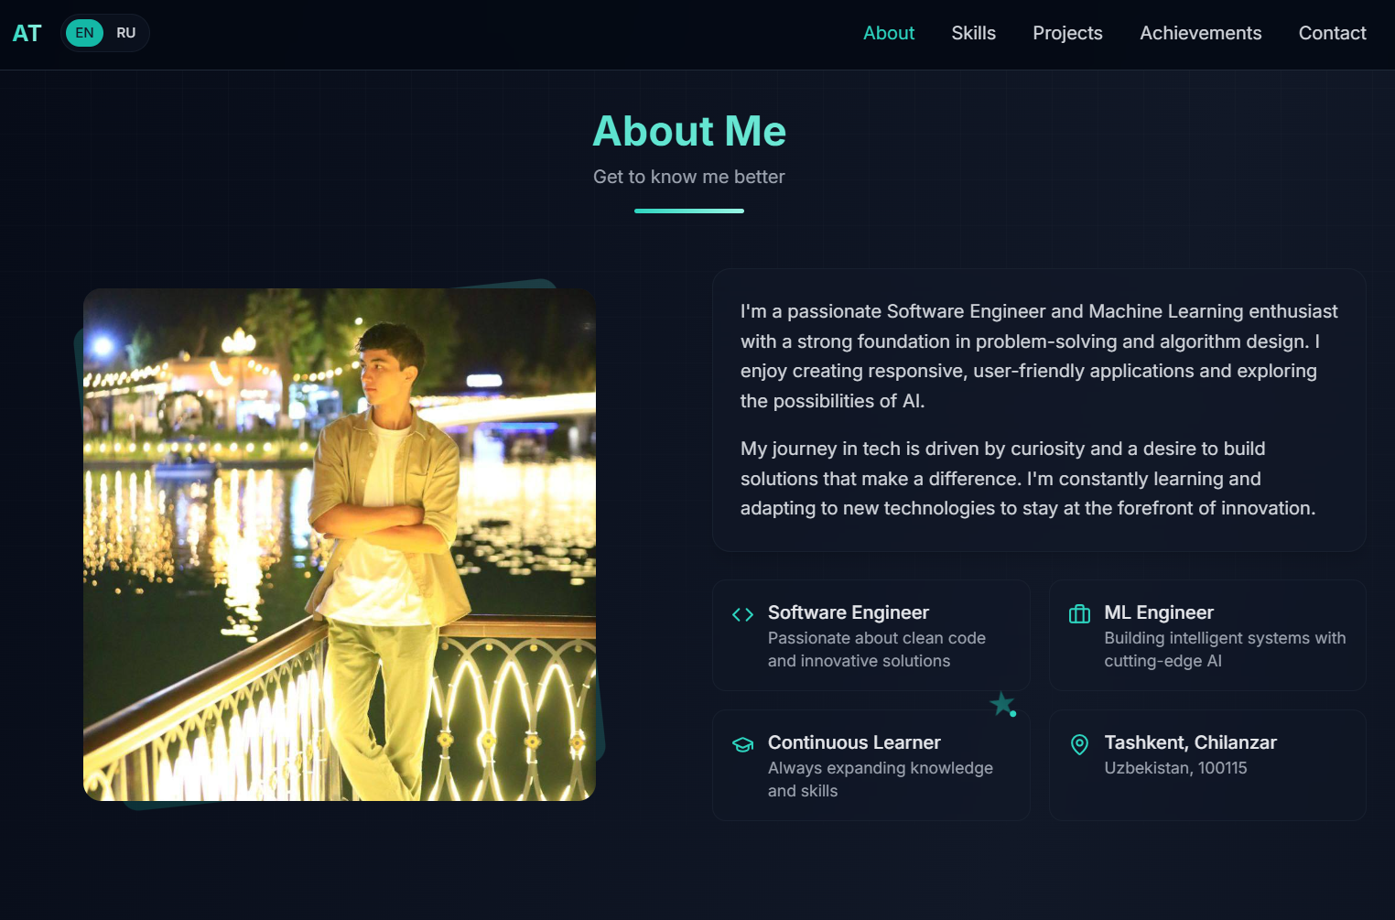Screen dimensions: 1395x920
Task: Click the paragraph starting 'My journey in tech'
Action: 1028,479
